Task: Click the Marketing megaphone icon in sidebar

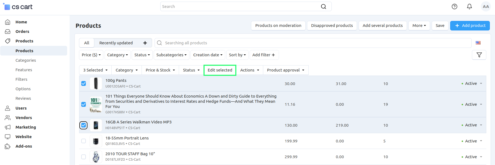Action: click(8, 127)
